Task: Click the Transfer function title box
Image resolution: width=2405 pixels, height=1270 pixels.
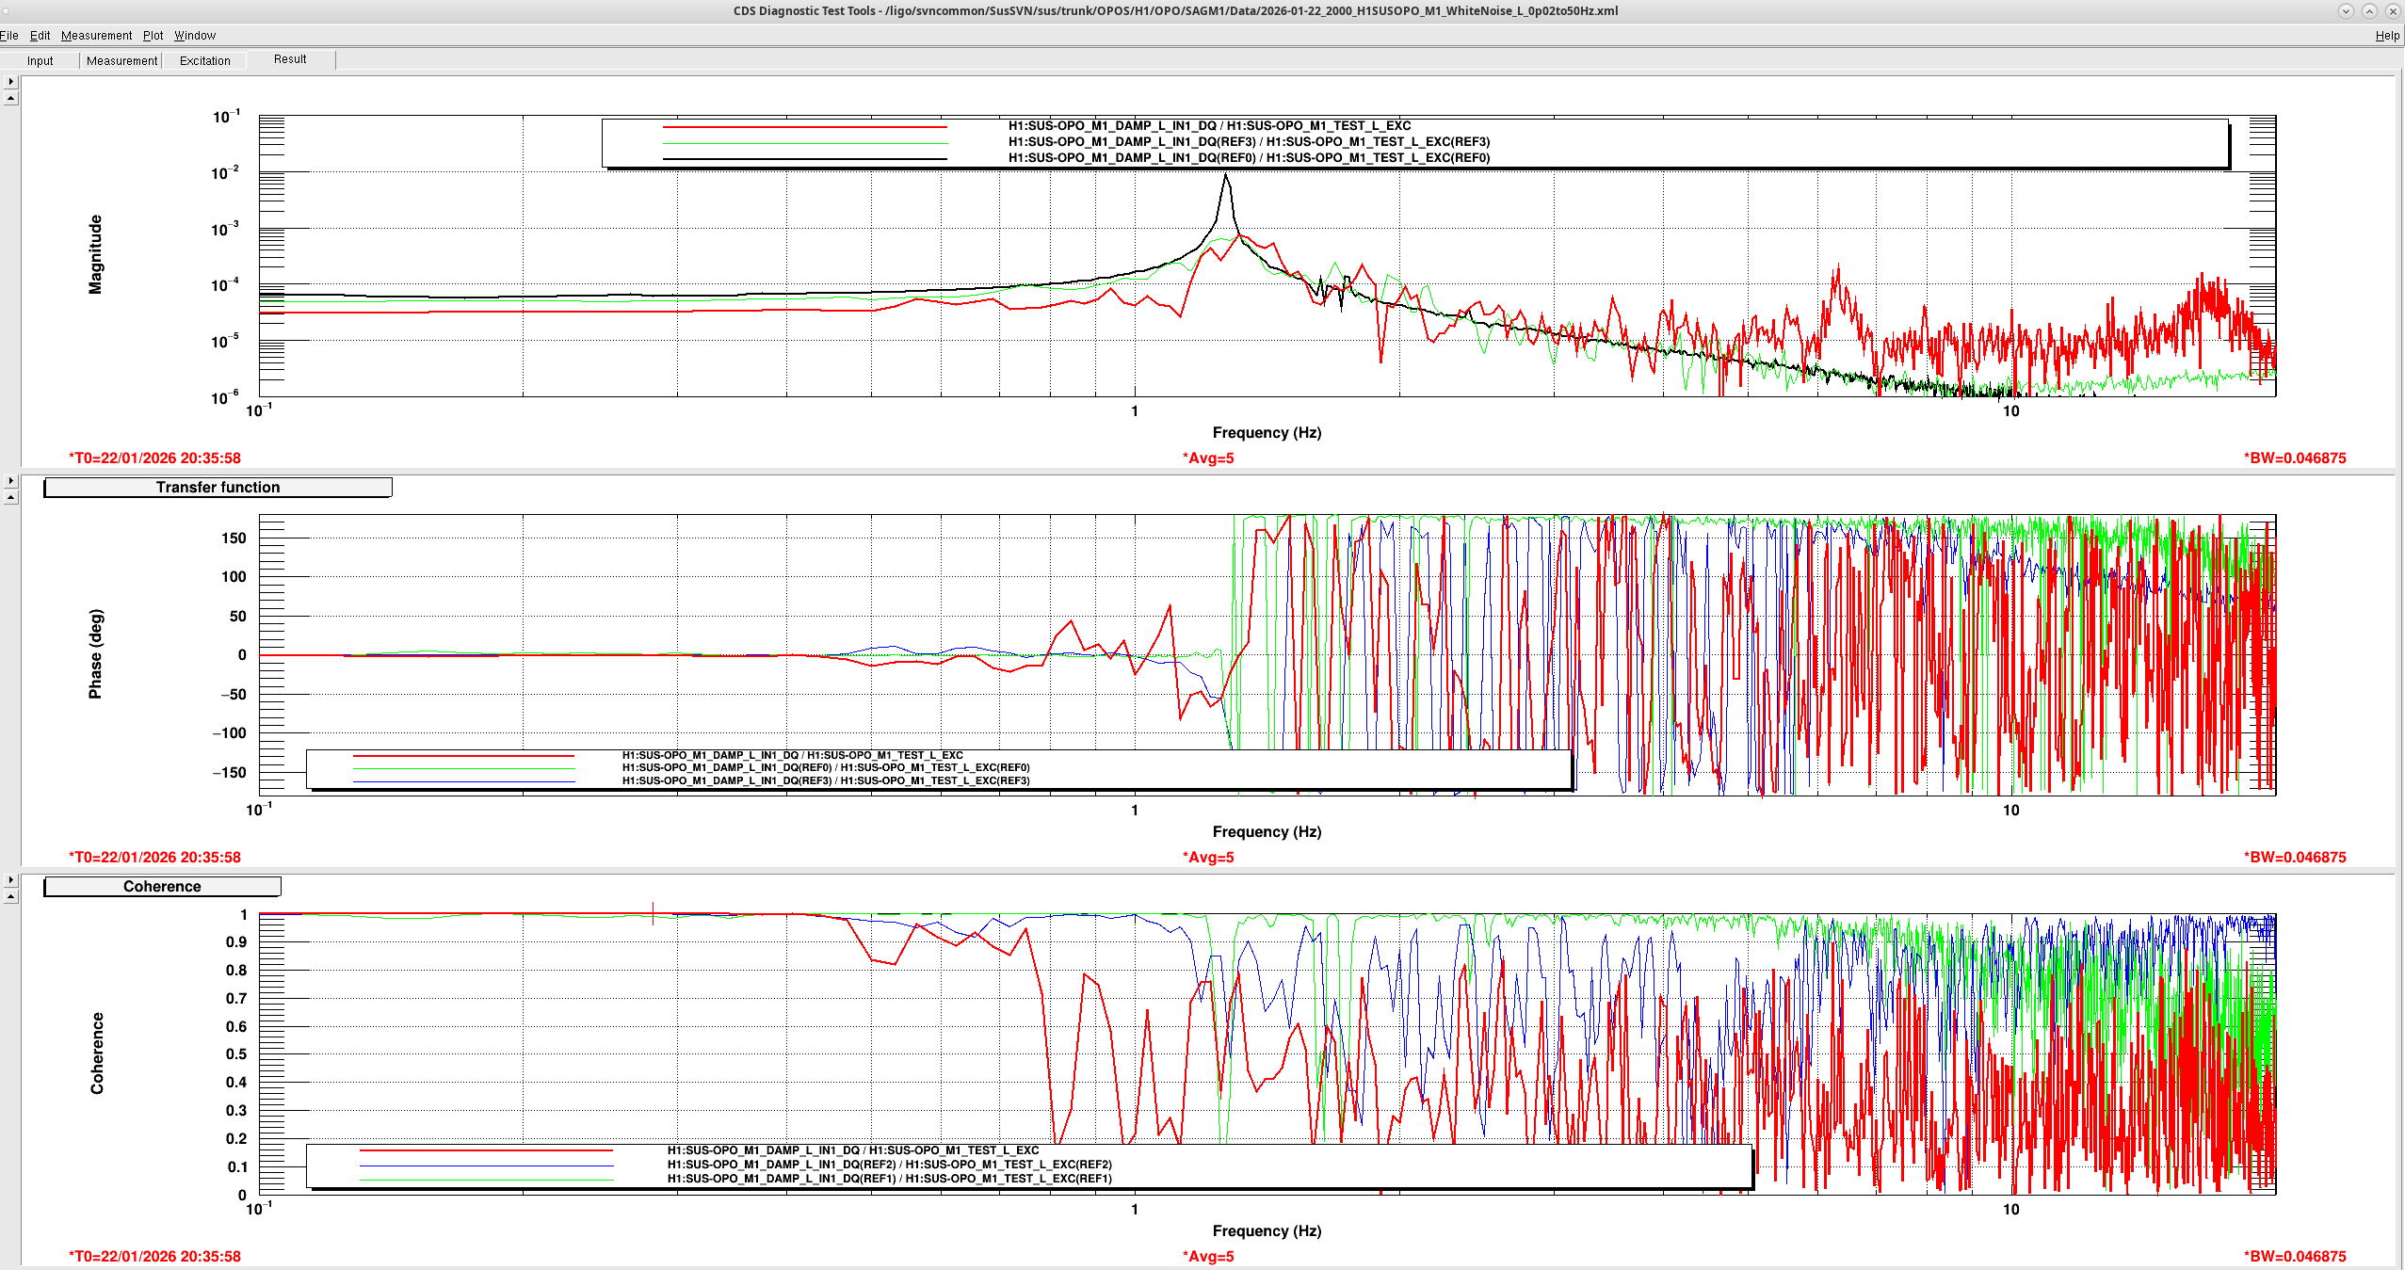Action: coord(218,488)
